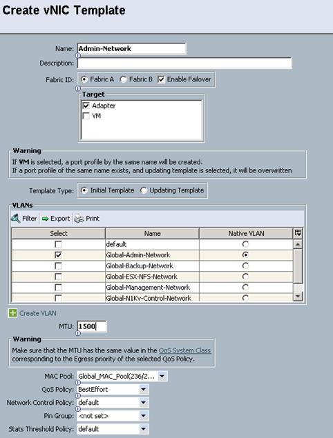The height and width of the screenshot is (438, 333).
Task: Select the Global-Backup-Network name cell
Action: point(152,266)
